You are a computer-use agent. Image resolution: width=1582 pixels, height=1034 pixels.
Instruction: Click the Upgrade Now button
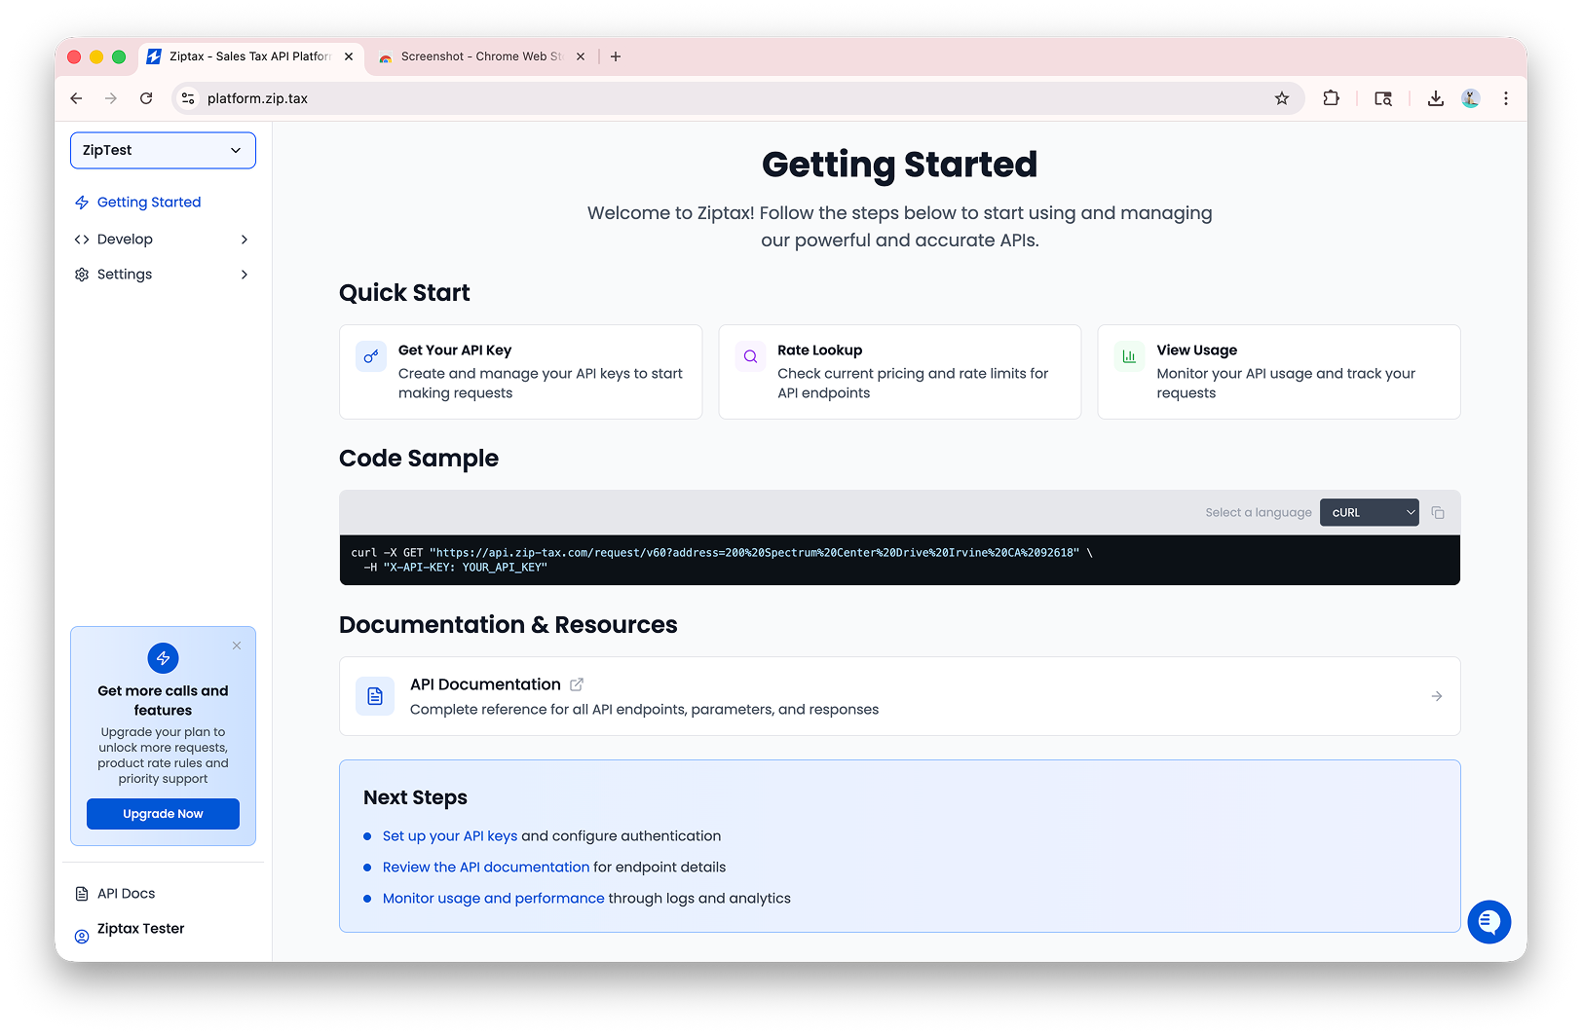pos(162,813)
